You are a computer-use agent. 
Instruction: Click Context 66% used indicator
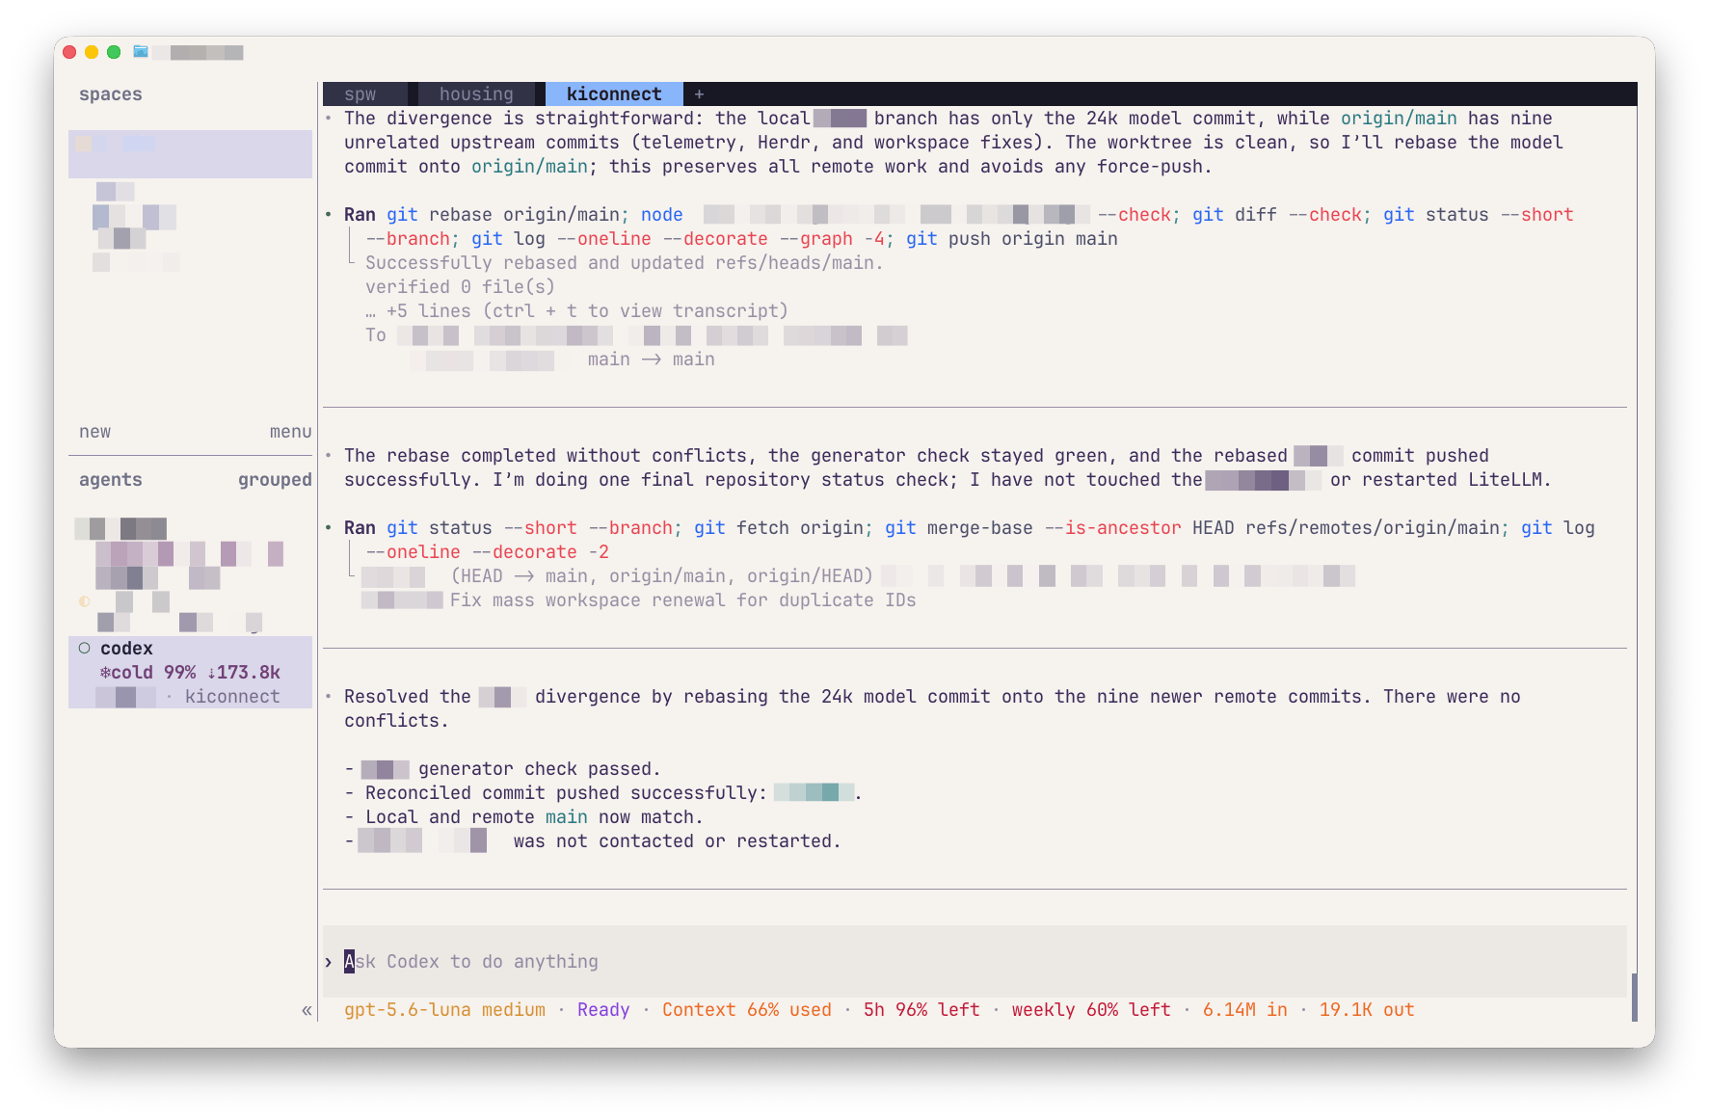746,1010
